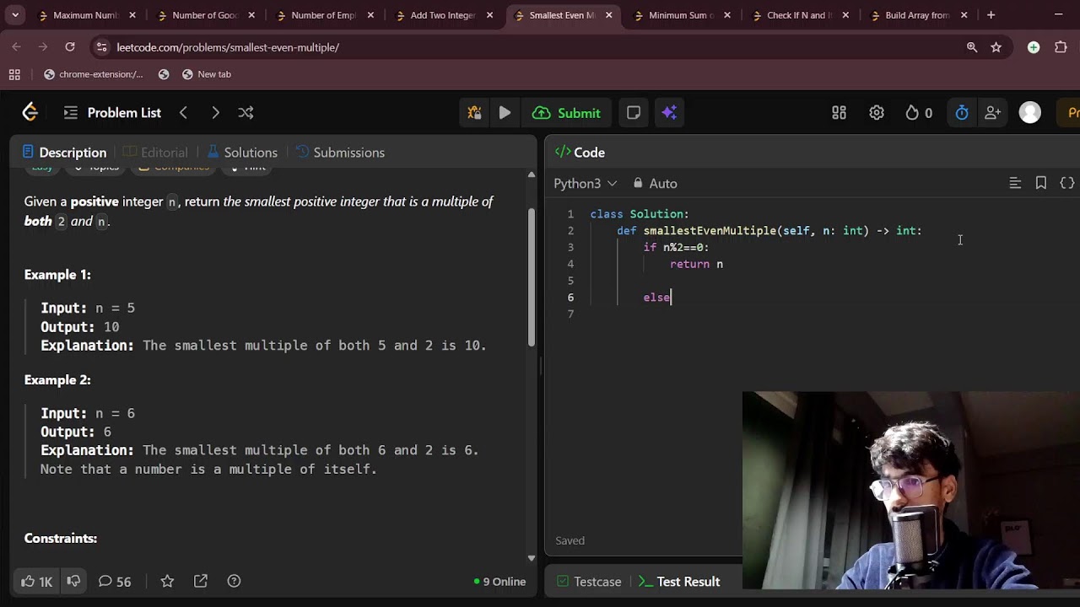The width and height of the screenshot is (1080, 607).
Task: Go to next problem arrow
Action: click(215, 113)
